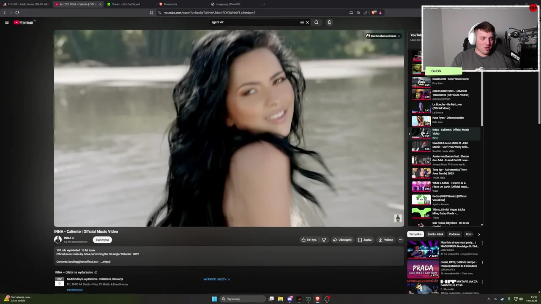The image size is (541, 304).
Task: Select the Wszystkie filter chip
Action: (415, 234)
